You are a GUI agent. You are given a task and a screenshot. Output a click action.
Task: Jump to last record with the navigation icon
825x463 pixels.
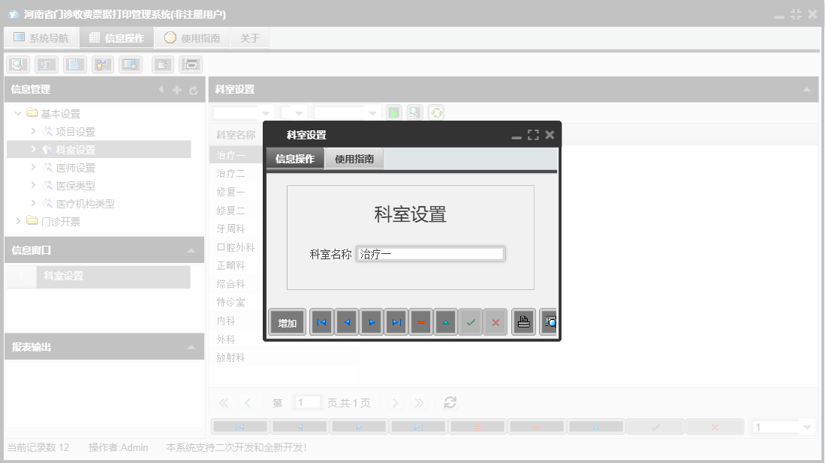coord(396,322)
